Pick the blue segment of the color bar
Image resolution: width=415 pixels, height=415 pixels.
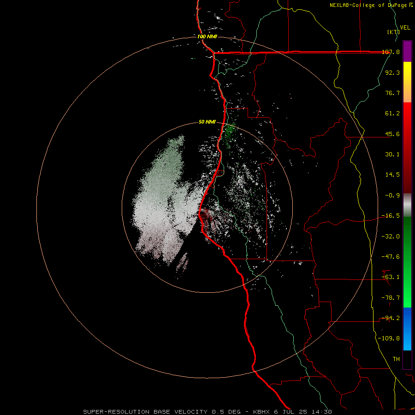click(x=407, y=329)
